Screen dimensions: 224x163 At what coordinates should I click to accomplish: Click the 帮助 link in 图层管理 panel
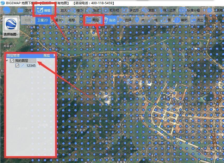47,55
